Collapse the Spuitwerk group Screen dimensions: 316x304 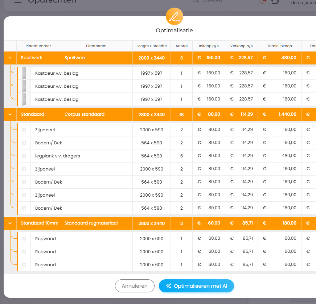10,58
